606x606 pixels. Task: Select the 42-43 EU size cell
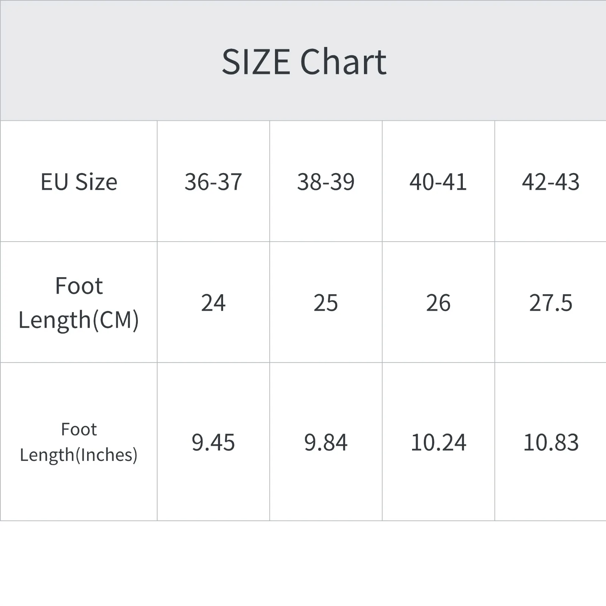[551, 182]
